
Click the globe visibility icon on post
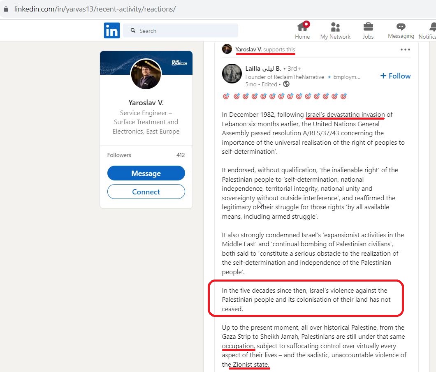click(x=286, y=84)
